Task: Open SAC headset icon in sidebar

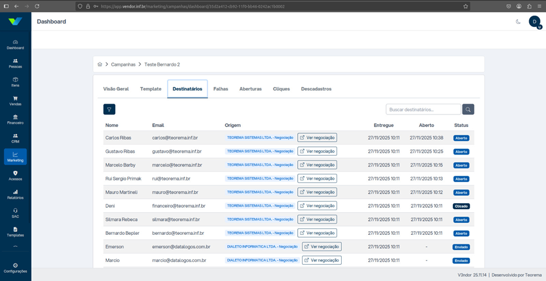Action: coord(16,210)
